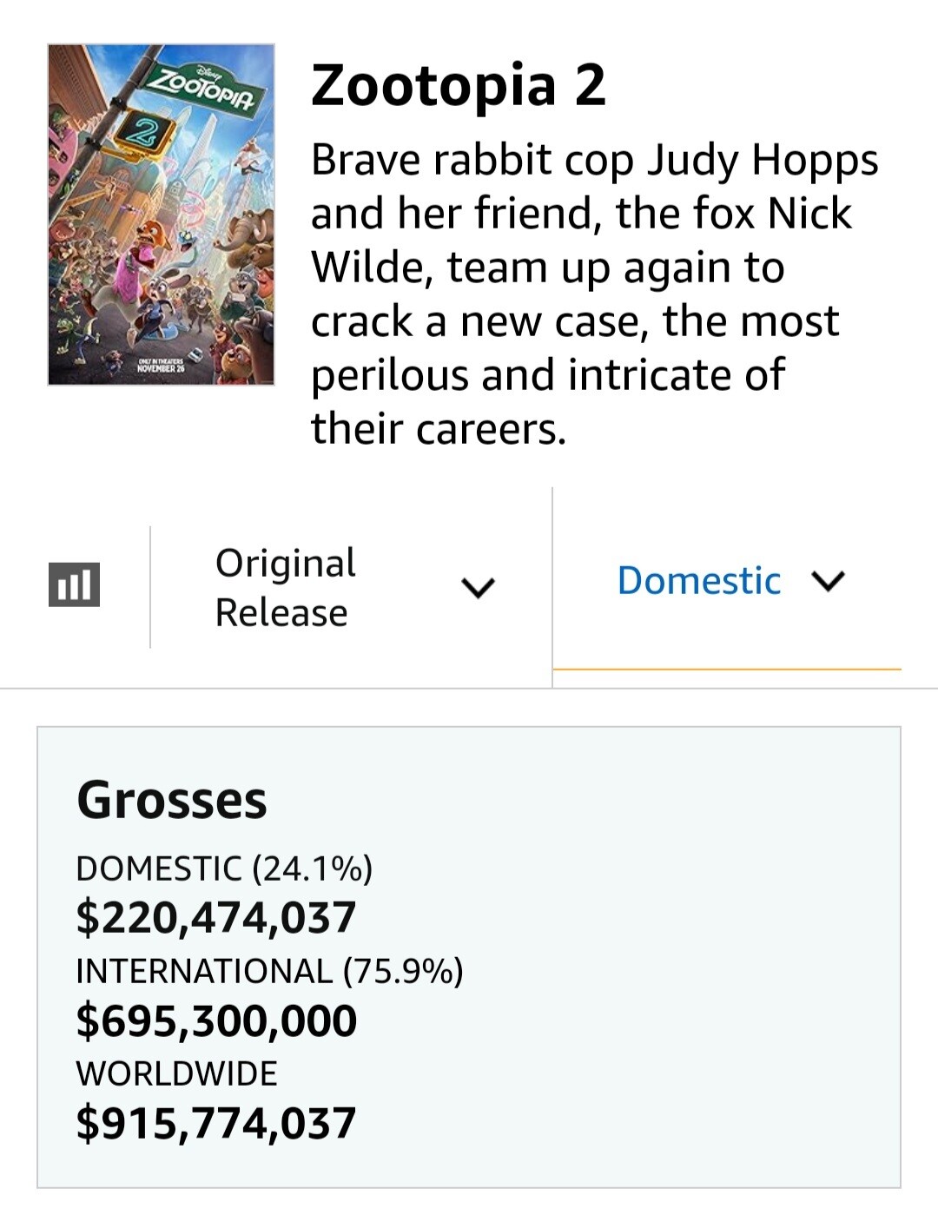The image size is (938, 1215).
Task: Click the Judy Hopps movie description text
Action: (594, 294)
